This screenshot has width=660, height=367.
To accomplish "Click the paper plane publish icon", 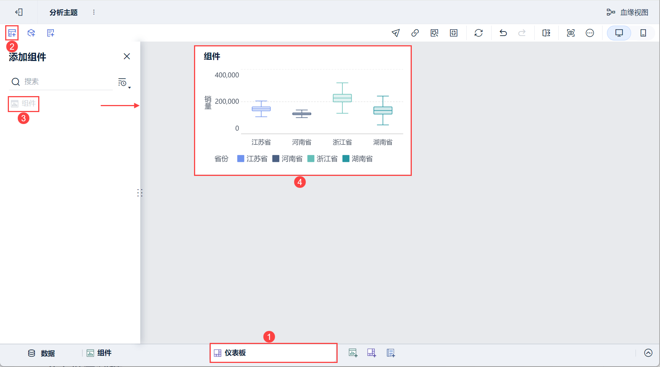I will pyautogui.click(x=396, y=33).
